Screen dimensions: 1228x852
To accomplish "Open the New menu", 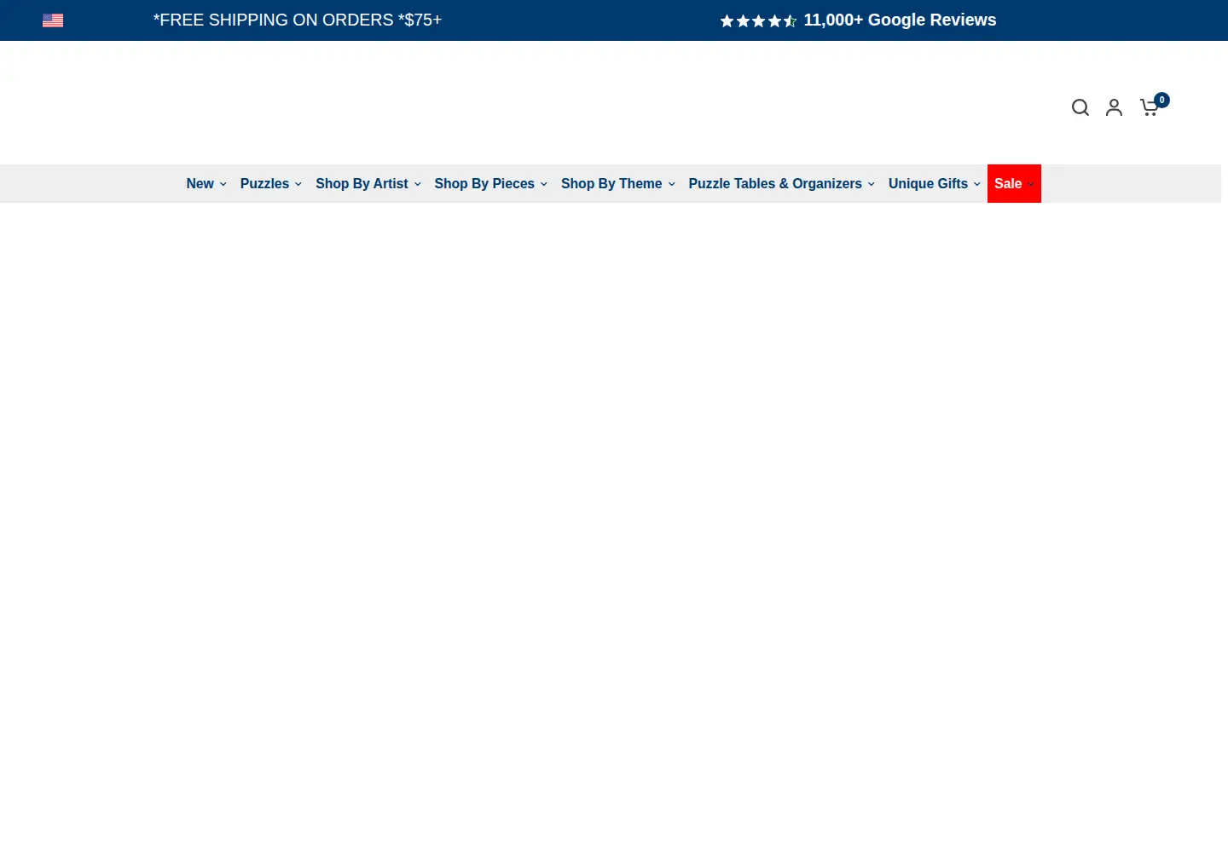I will (206, 183).
